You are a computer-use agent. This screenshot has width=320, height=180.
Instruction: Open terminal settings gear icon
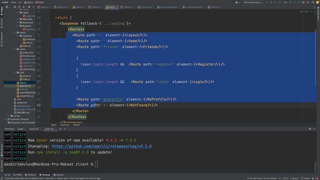point(310,129)
